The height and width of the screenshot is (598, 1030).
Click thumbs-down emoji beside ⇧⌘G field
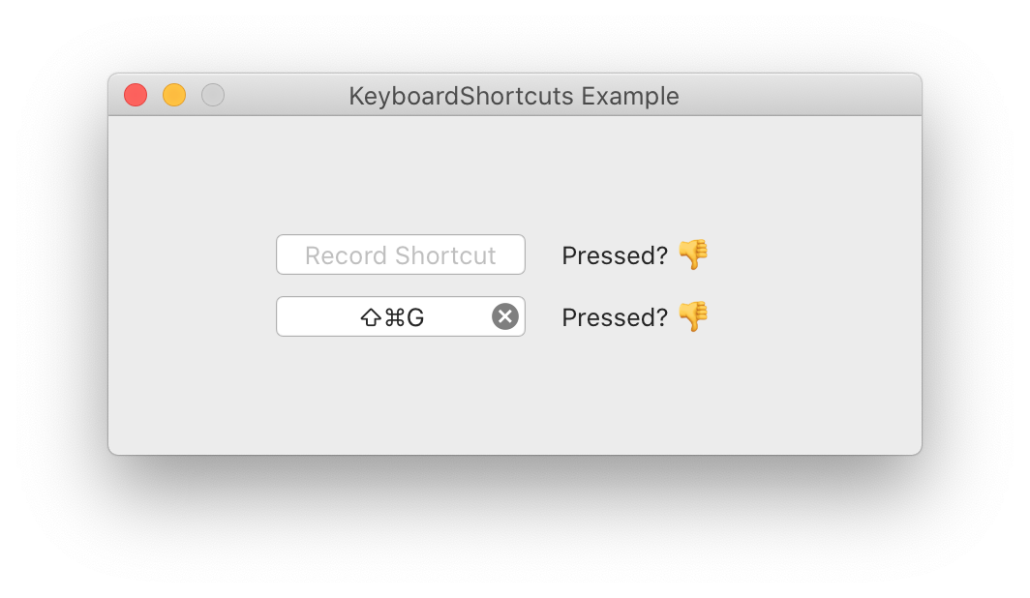(693, 316)
